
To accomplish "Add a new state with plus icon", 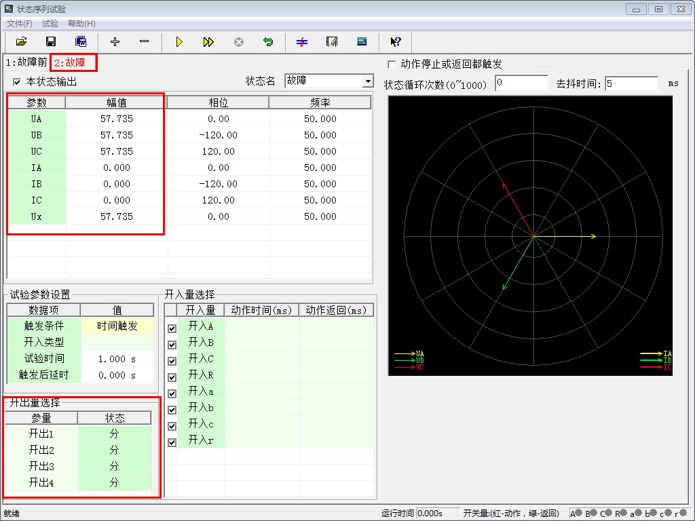I will click(x=115, y=42).
